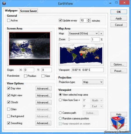Open the Preset dialog

[x=119, y=71]
